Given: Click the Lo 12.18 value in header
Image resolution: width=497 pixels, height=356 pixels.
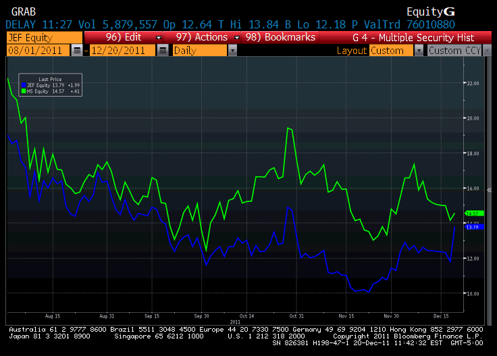Looking at the screenshot, I should [x=321, y=24].
